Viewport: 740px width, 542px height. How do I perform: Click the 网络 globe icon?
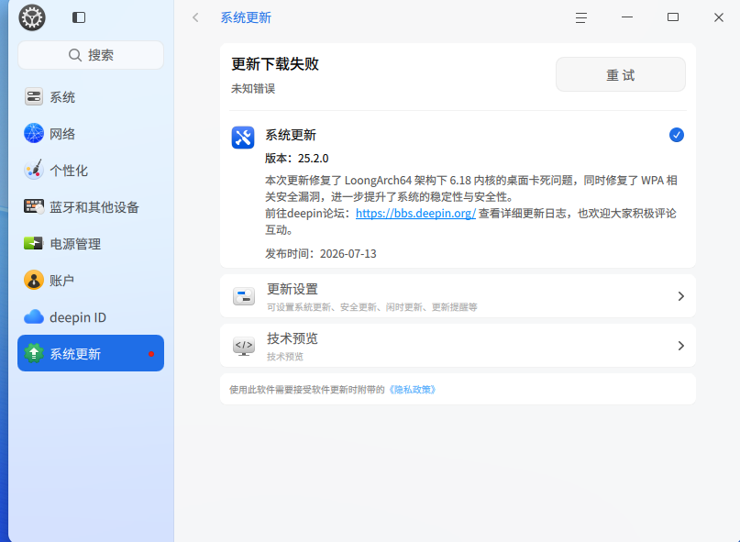click(x=34, y=134)
